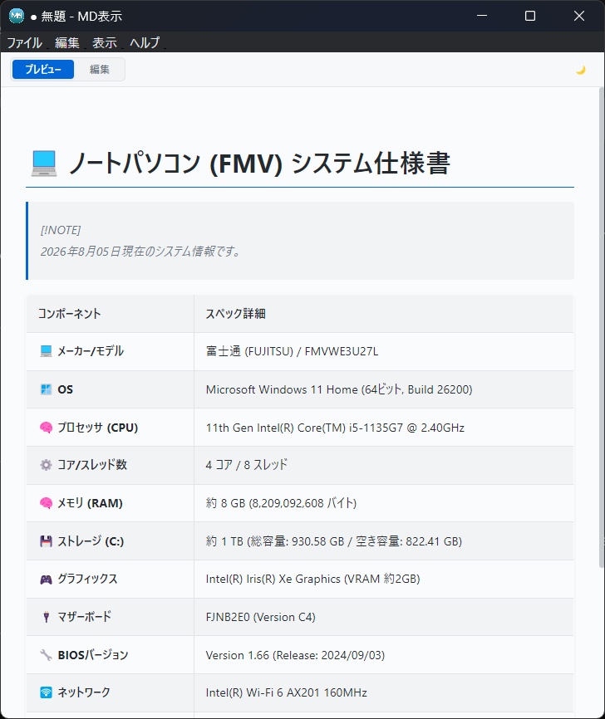Click the プロセッサ (CPU) label
The height and width of the screenshot is (719, 605).
click(x=98, y=428)
